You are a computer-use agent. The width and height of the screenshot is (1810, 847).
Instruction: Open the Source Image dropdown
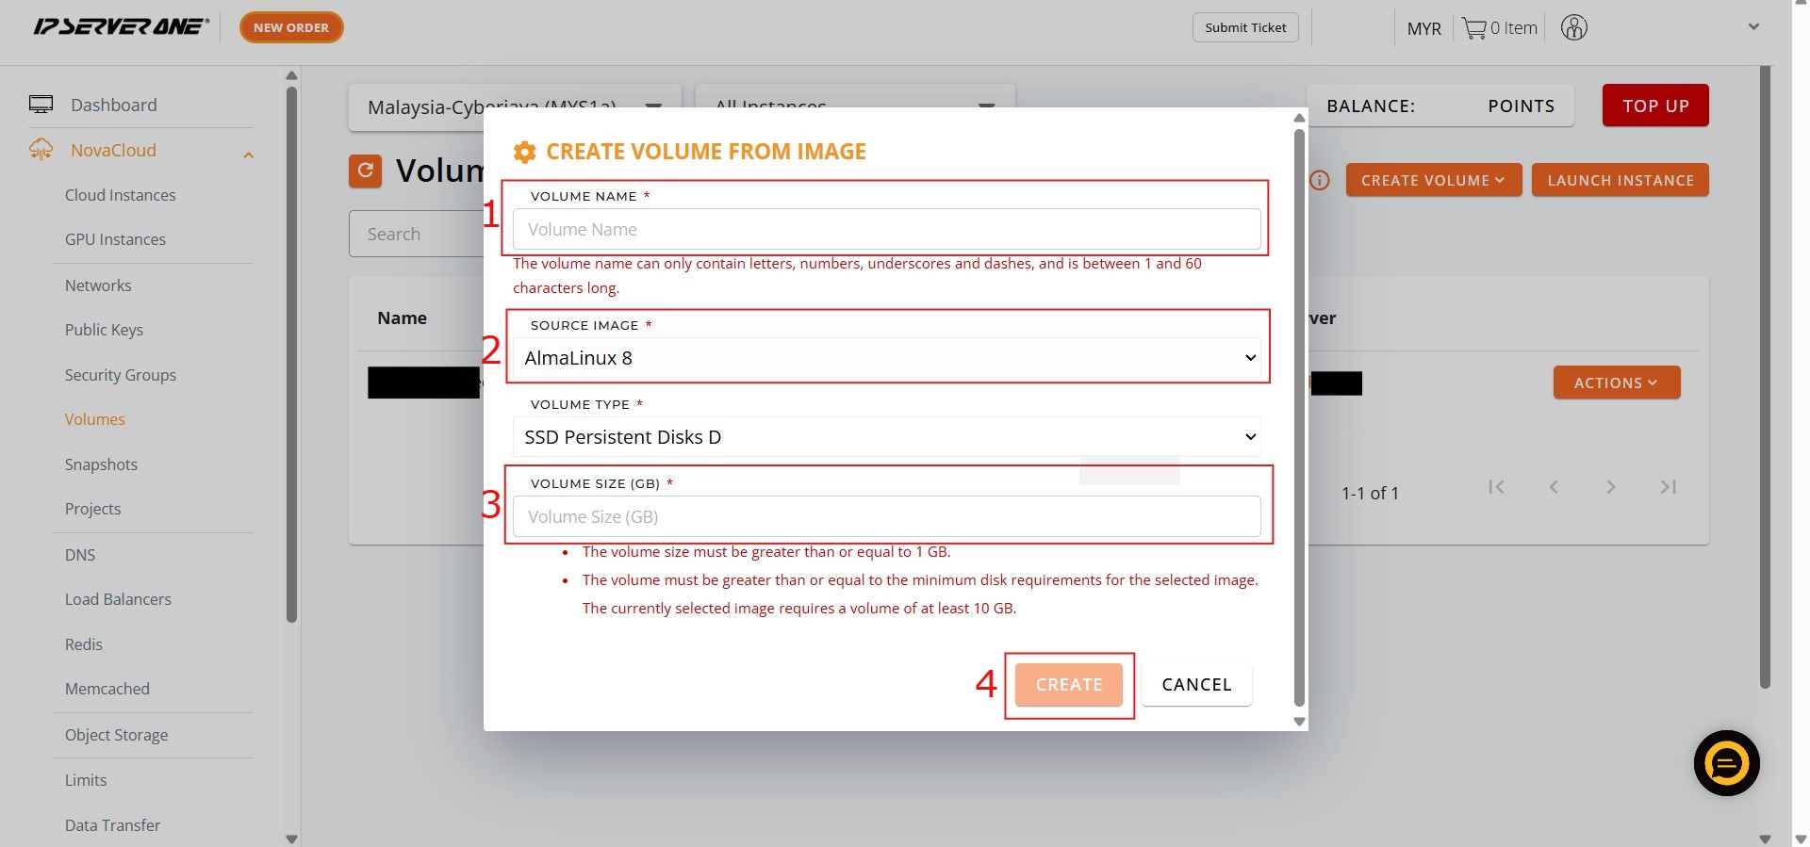coord(886,358)
